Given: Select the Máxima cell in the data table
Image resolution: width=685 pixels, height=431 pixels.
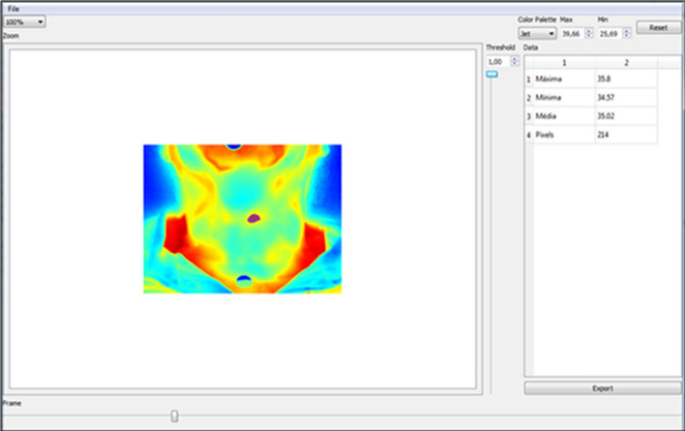Looking at the screenshot, I should (563, 78).
